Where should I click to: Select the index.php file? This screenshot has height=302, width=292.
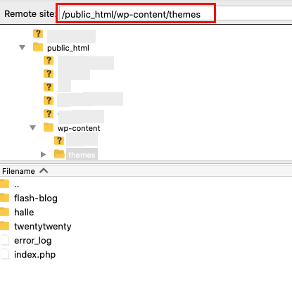34,255
